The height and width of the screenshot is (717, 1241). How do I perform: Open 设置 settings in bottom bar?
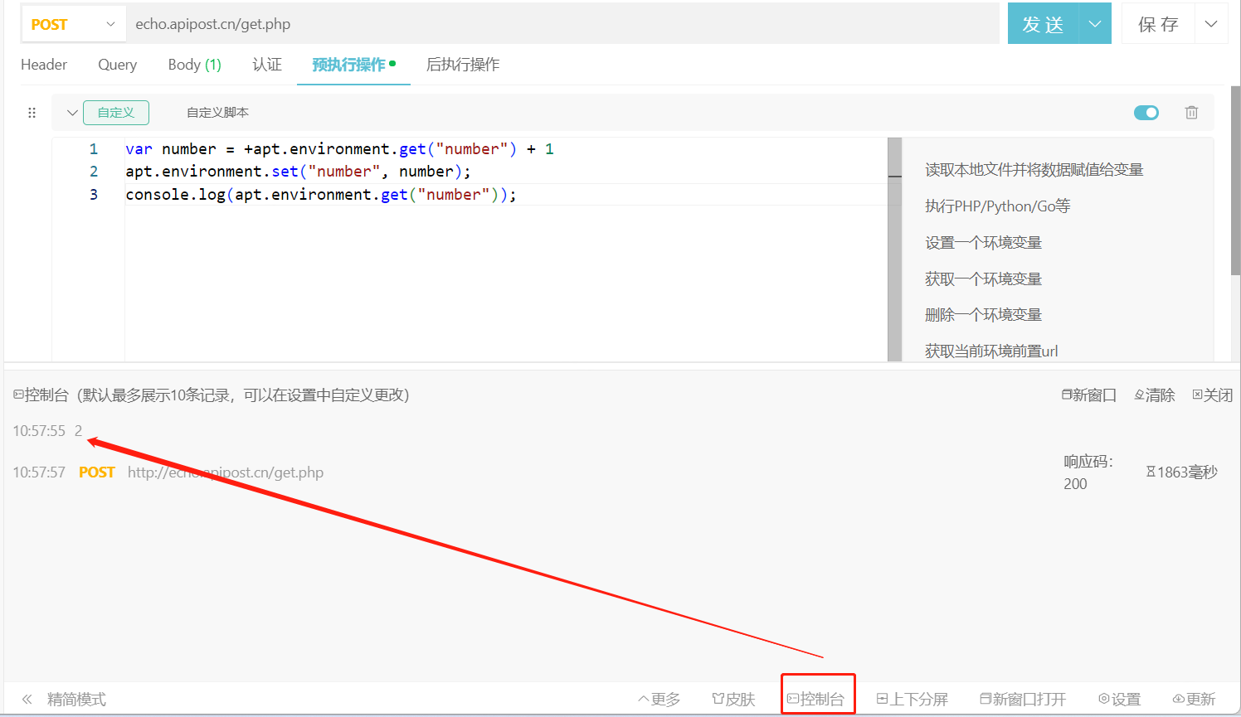click(x=1120, y=700)
